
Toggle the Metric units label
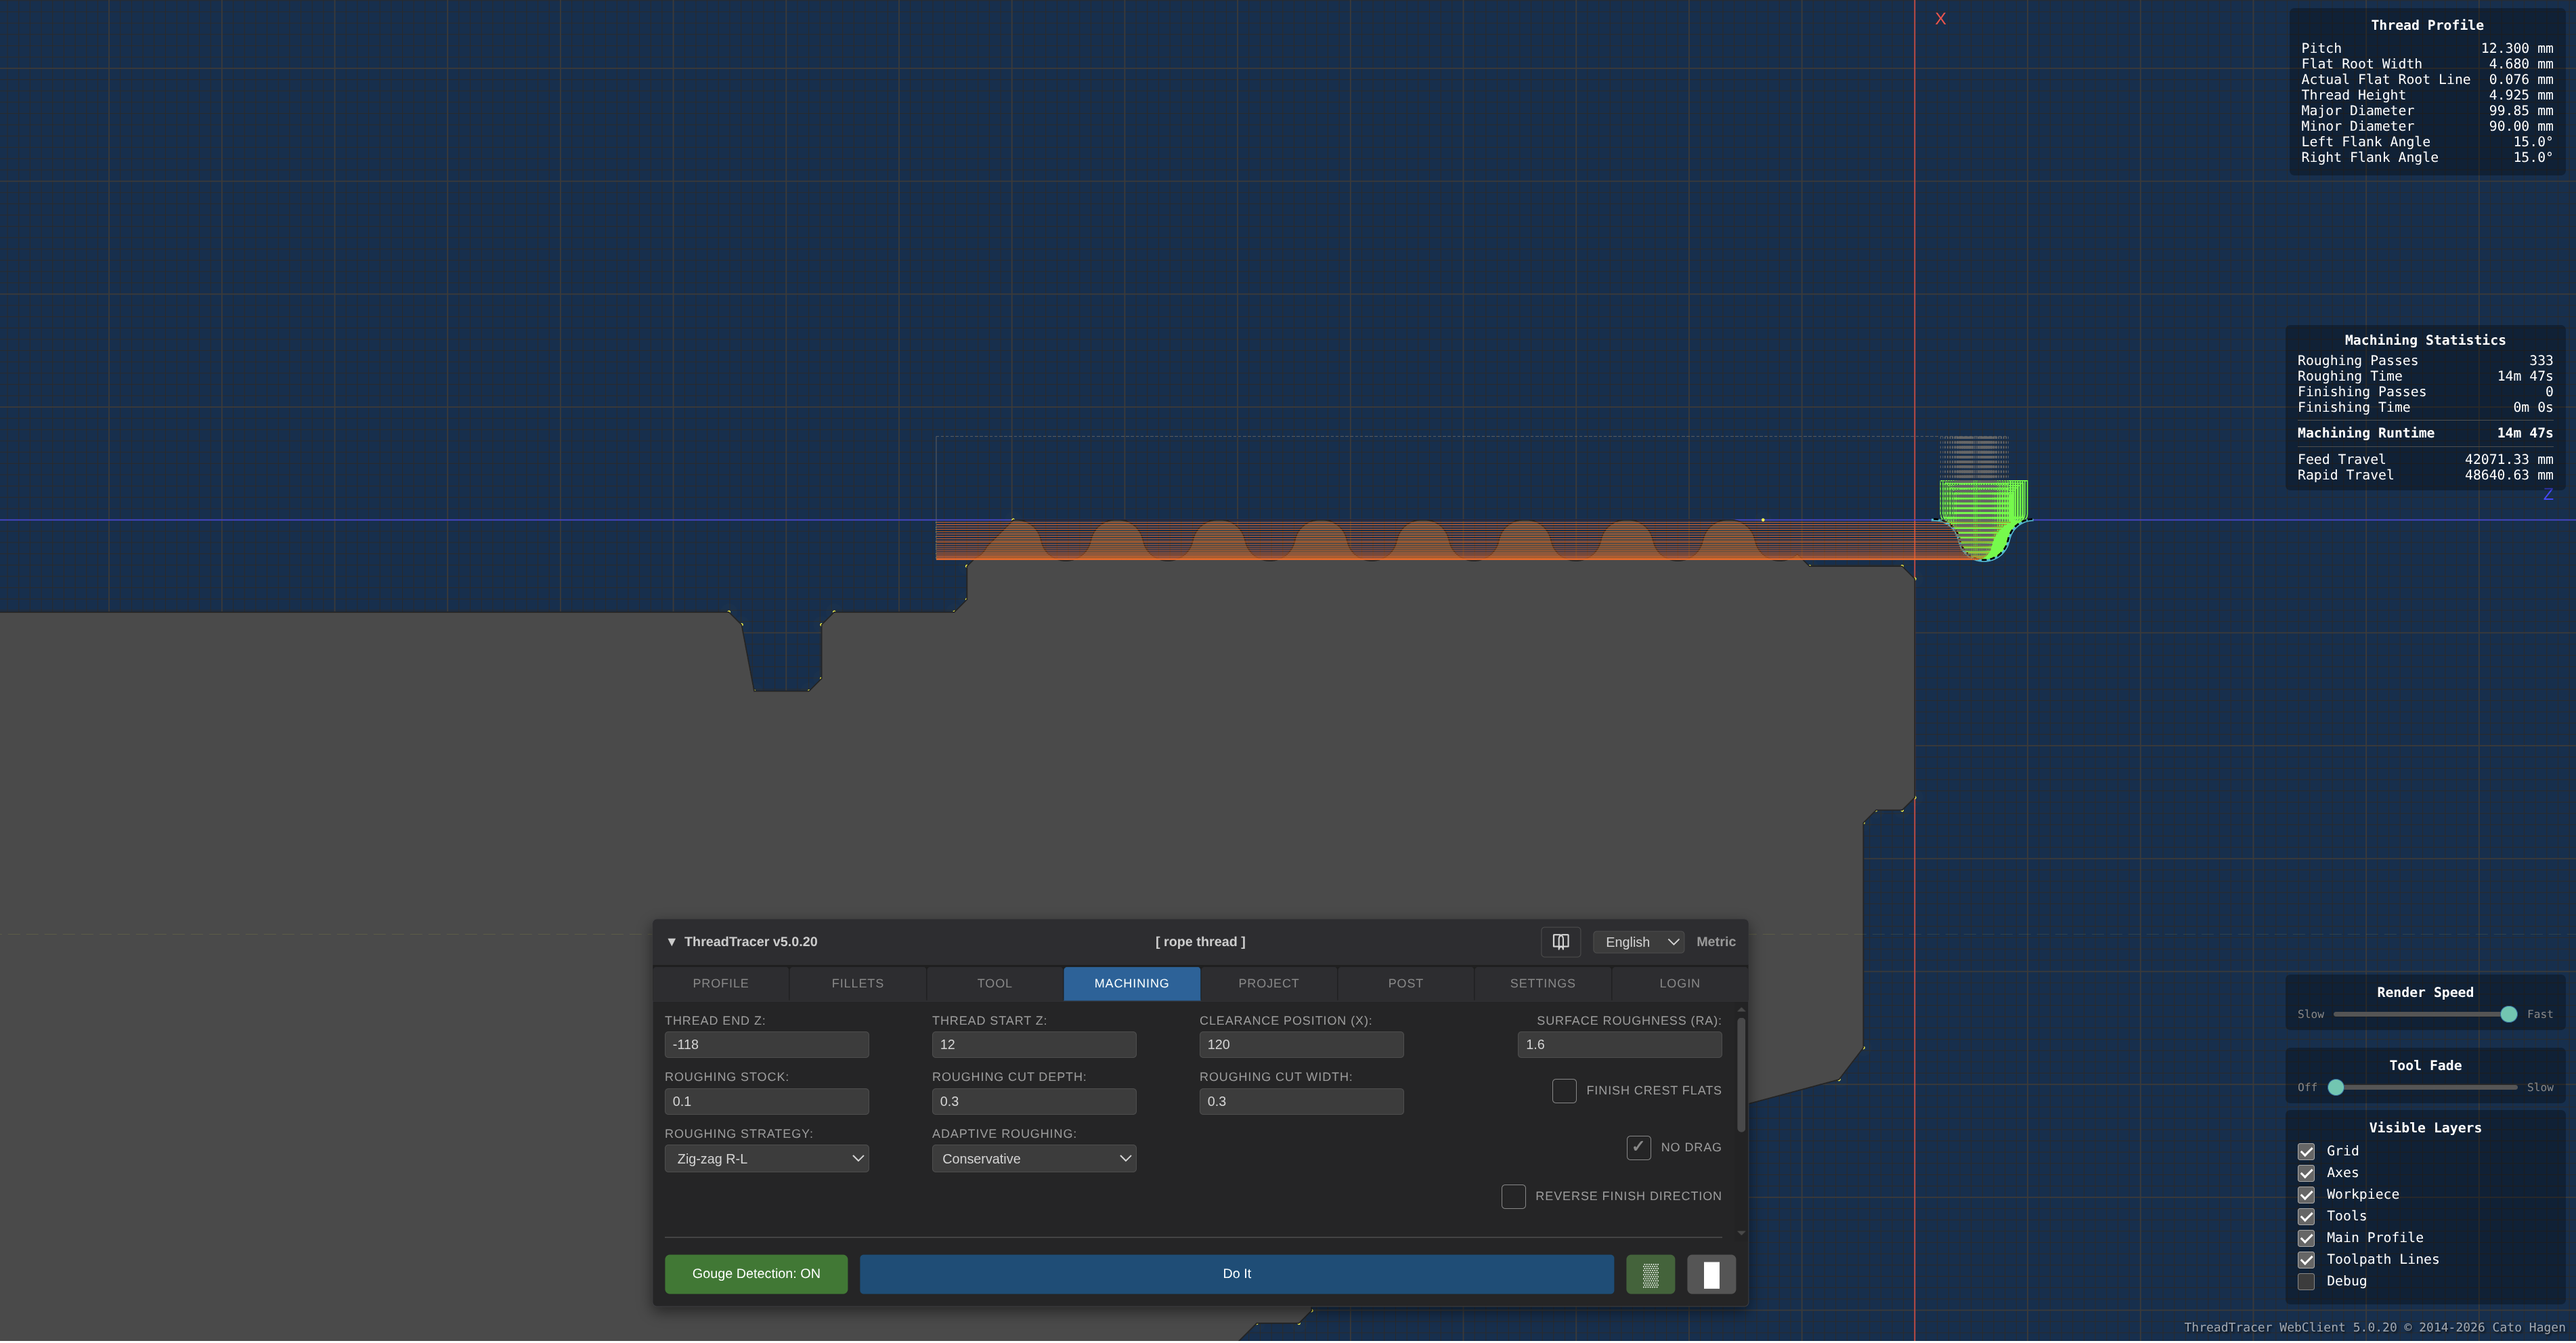click(1715, 941)
